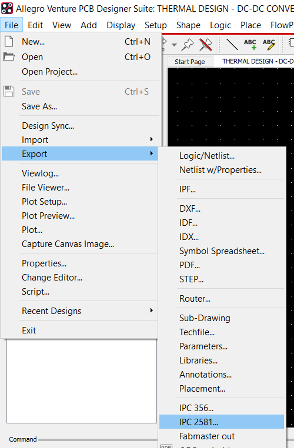
Task: Select the THERMAL DESIGN design tab
Action: coord(257,61)
